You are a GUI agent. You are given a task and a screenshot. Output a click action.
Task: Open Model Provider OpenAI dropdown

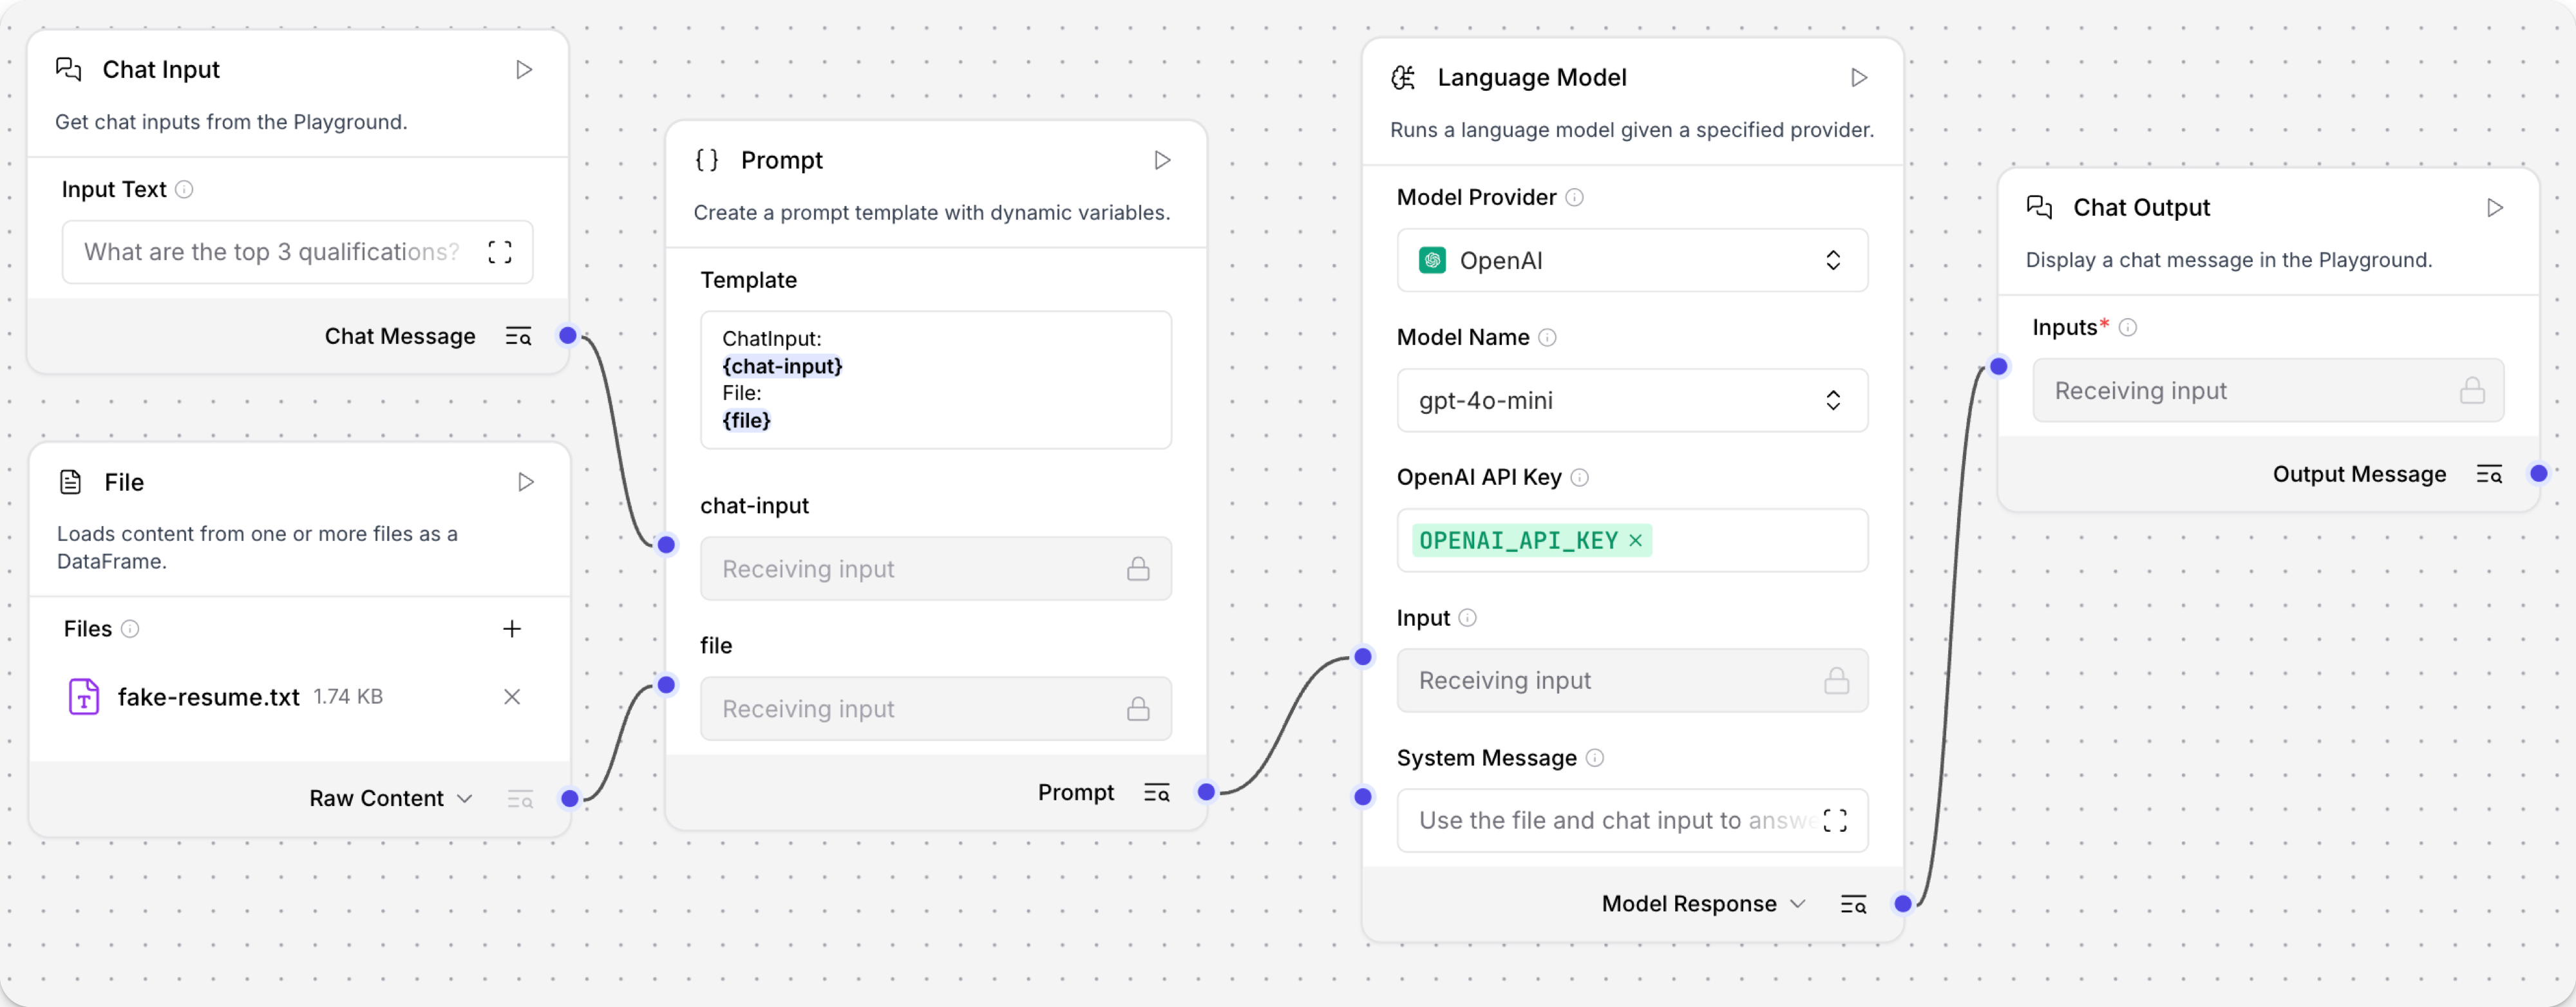pos(1631,261)
